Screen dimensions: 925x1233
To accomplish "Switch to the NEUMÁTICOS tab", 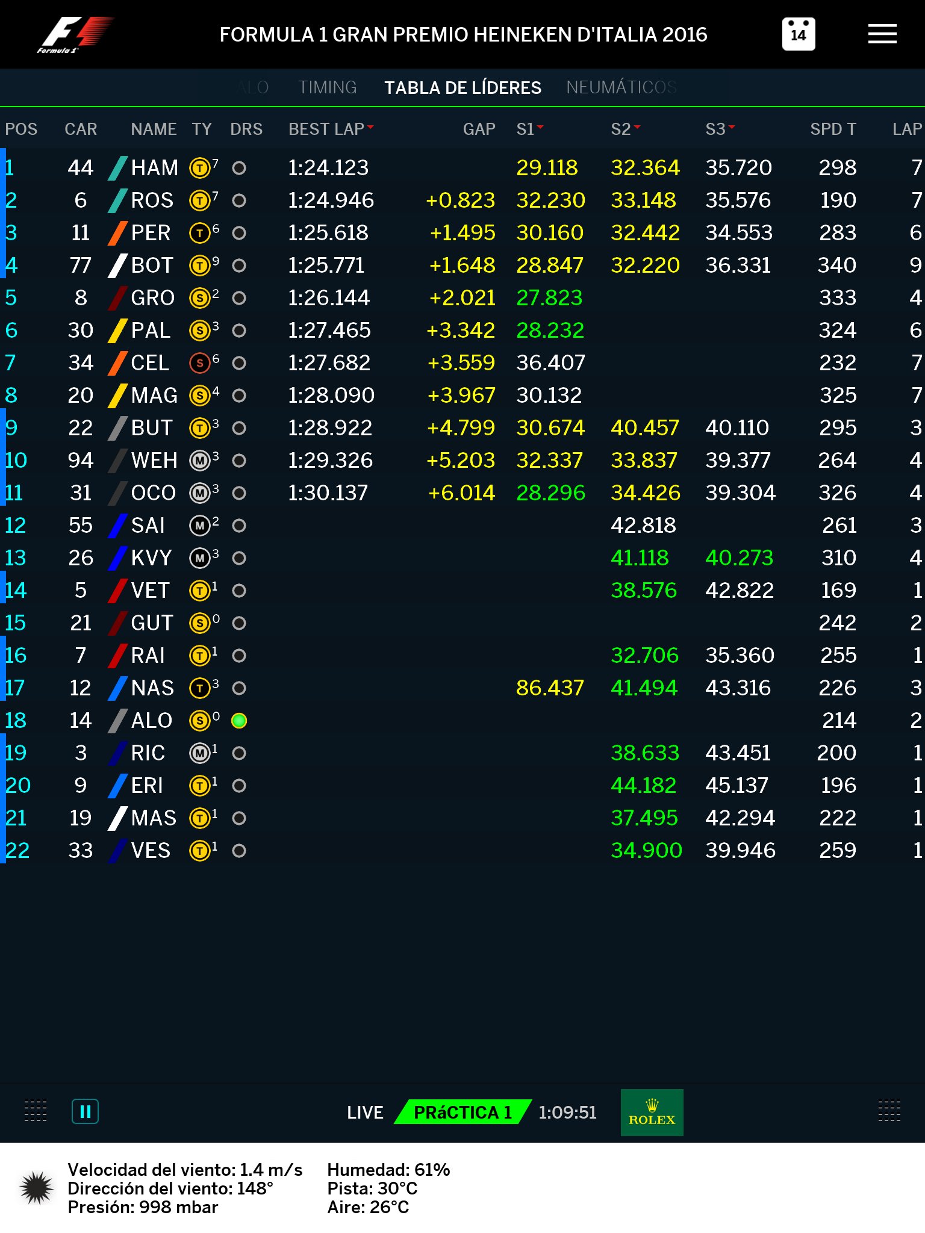I will pos(621,87).
